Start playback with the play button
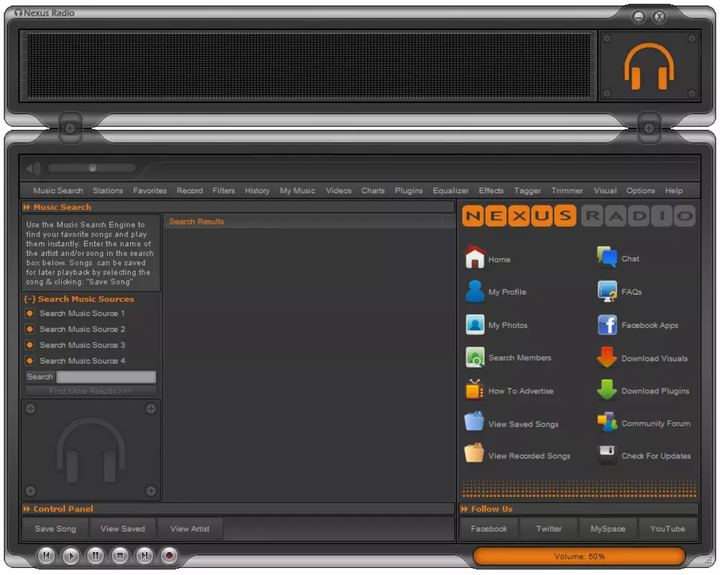The width and height of the screenshot is (720, 575). [70, 556]
